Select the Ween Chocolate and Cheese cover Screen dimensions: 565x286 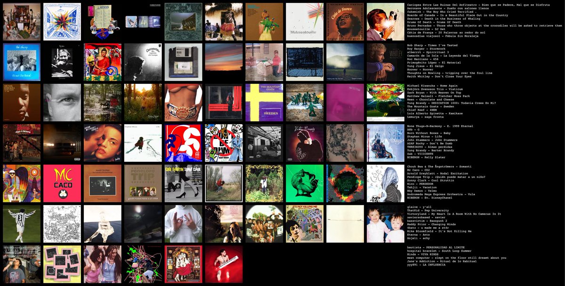coord(183,103)
